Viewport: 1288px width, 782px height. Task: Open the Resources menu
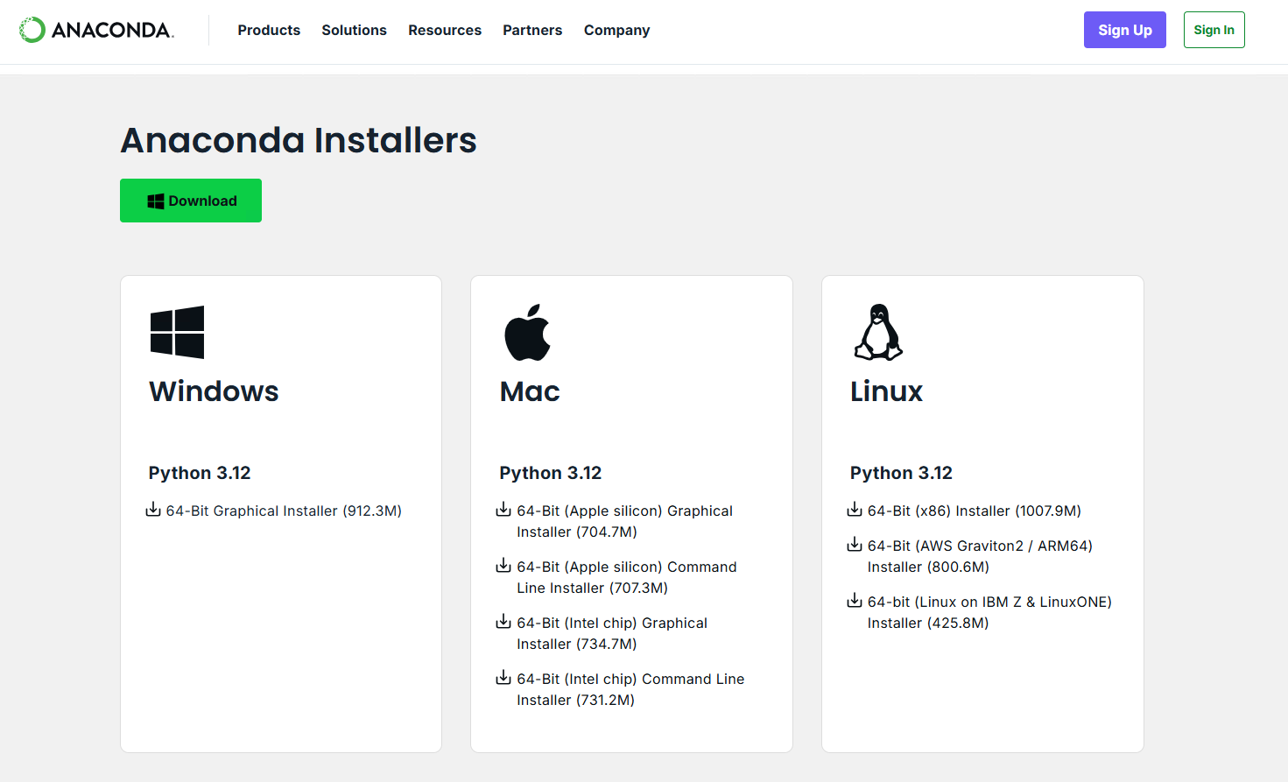pos(445,30)
